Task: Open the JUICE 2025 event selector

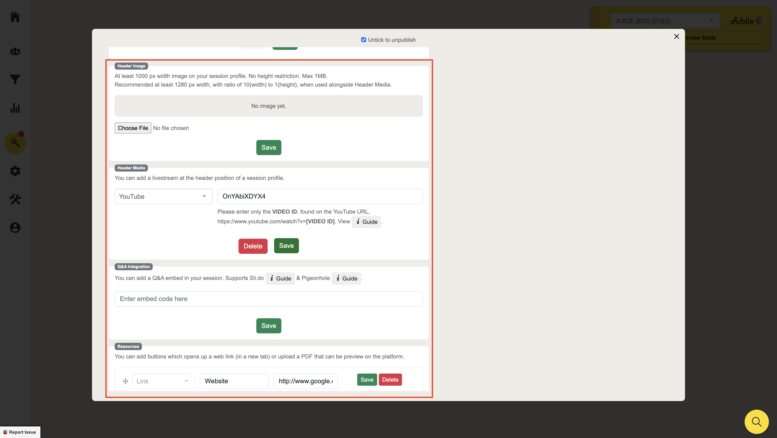Action: click(x=665, y=21)
